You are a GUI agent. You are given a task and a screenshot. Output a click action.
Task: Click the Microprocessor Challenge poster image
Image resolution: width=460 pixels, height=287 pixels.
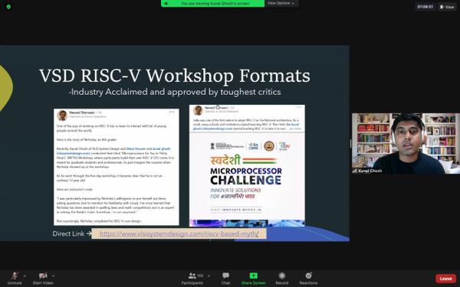[x=247, y=179]
